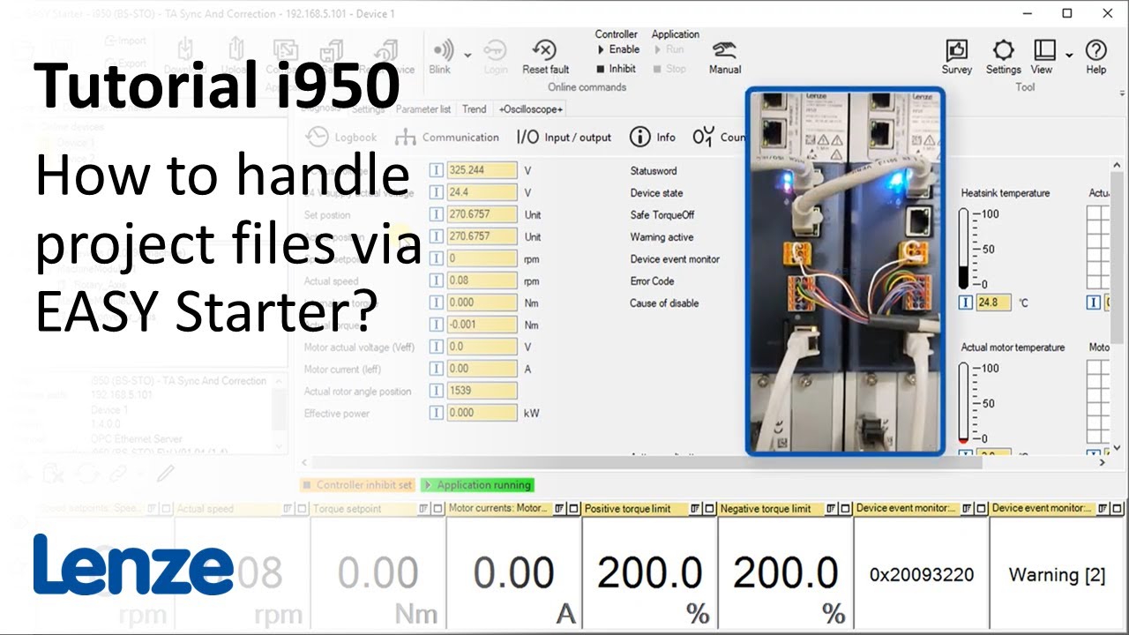The height and width of the screenshot is (635, 1129).
Task: Open the Input / output section
Action: tap(564, 138)
